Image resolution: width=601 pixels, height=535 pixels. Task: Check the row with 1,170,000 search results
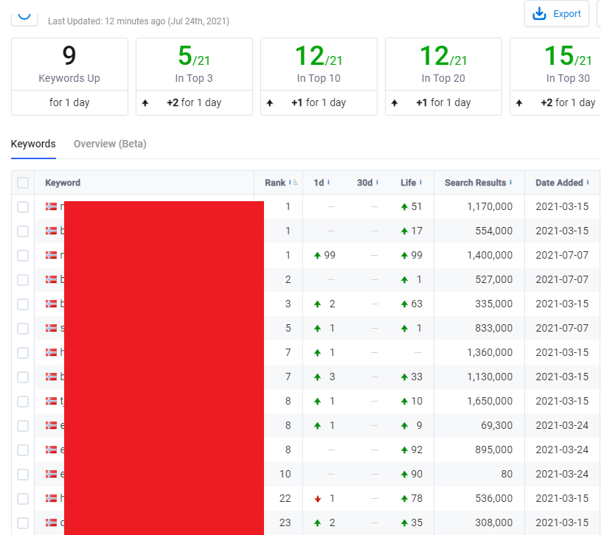[23, 207]
